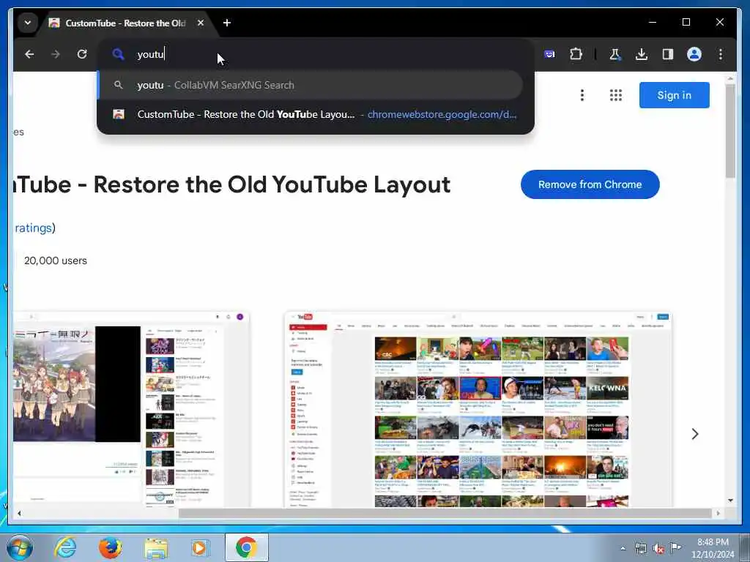Open Windows Explorer folder icon on taskbar
The height and width of the screenshot is (562, 750).
pos(156,547)
